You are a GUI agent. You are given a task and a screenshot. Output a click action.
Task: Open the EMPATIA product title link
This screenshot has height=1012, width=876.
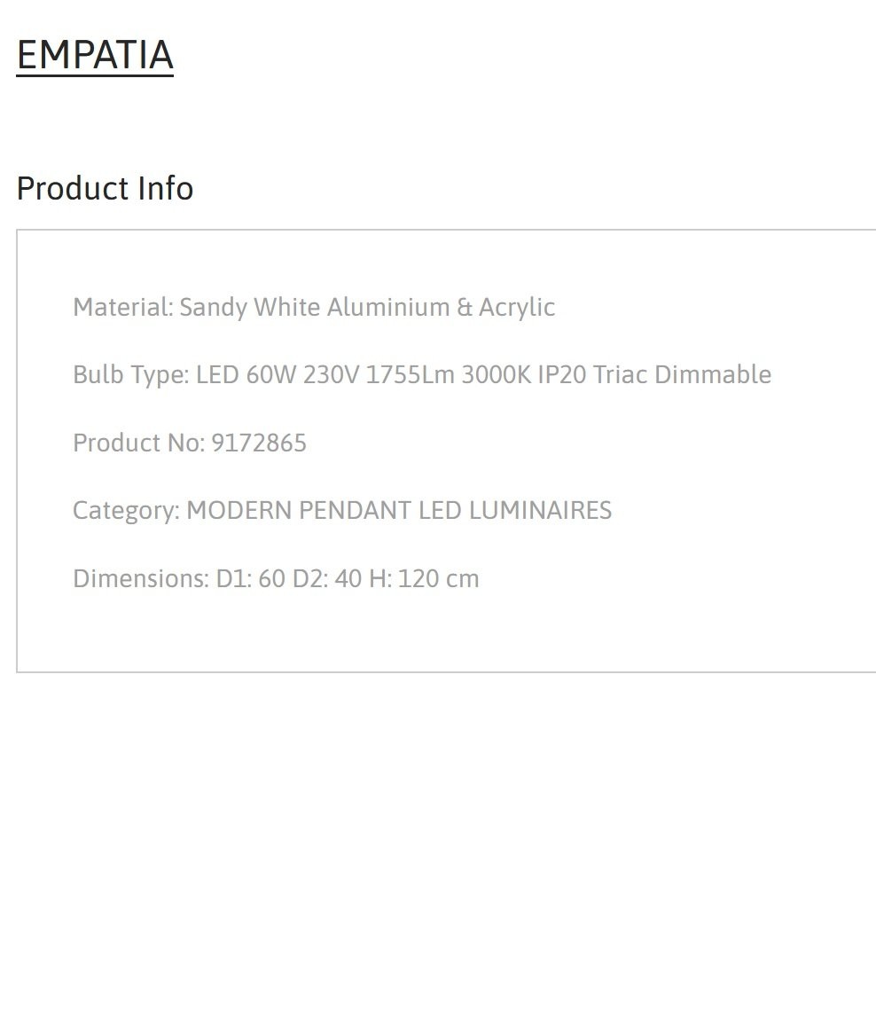point(95,55)
